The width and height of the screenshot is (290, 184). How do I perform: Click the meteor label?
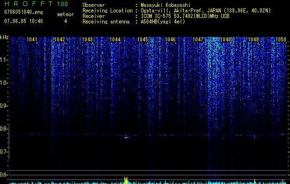[x=65, y=14]
